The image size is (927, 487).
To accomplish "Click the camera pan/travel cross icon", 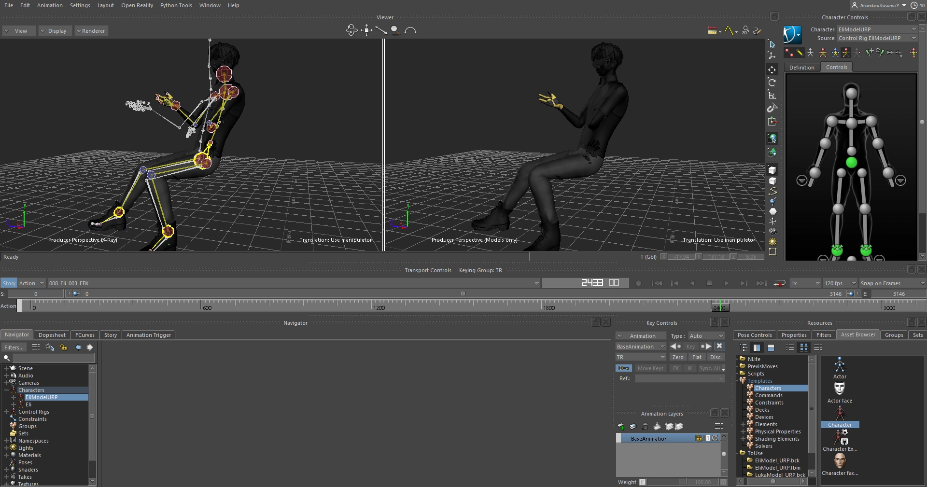I will pyautogui.click(x=366, y=30).
